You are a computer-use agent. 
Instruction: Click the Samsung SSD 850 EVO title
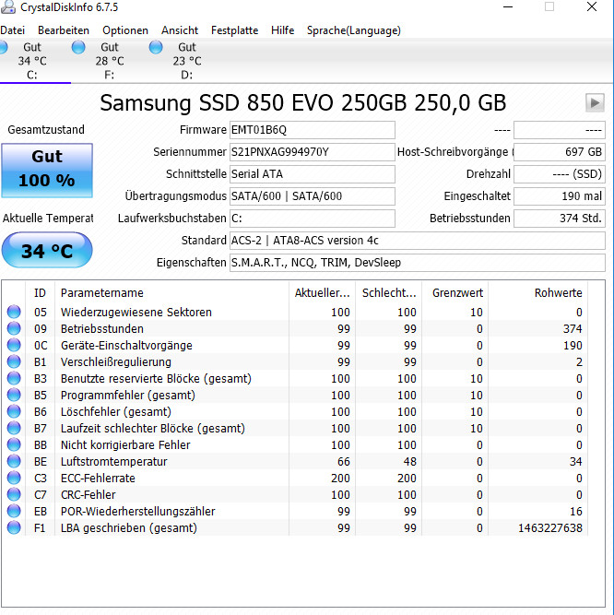click(x=302, y=103)
